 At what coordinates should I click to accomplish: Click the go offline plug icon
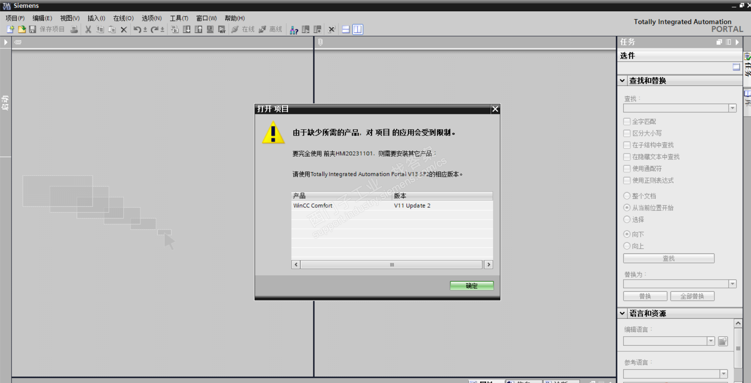[263, 29]
